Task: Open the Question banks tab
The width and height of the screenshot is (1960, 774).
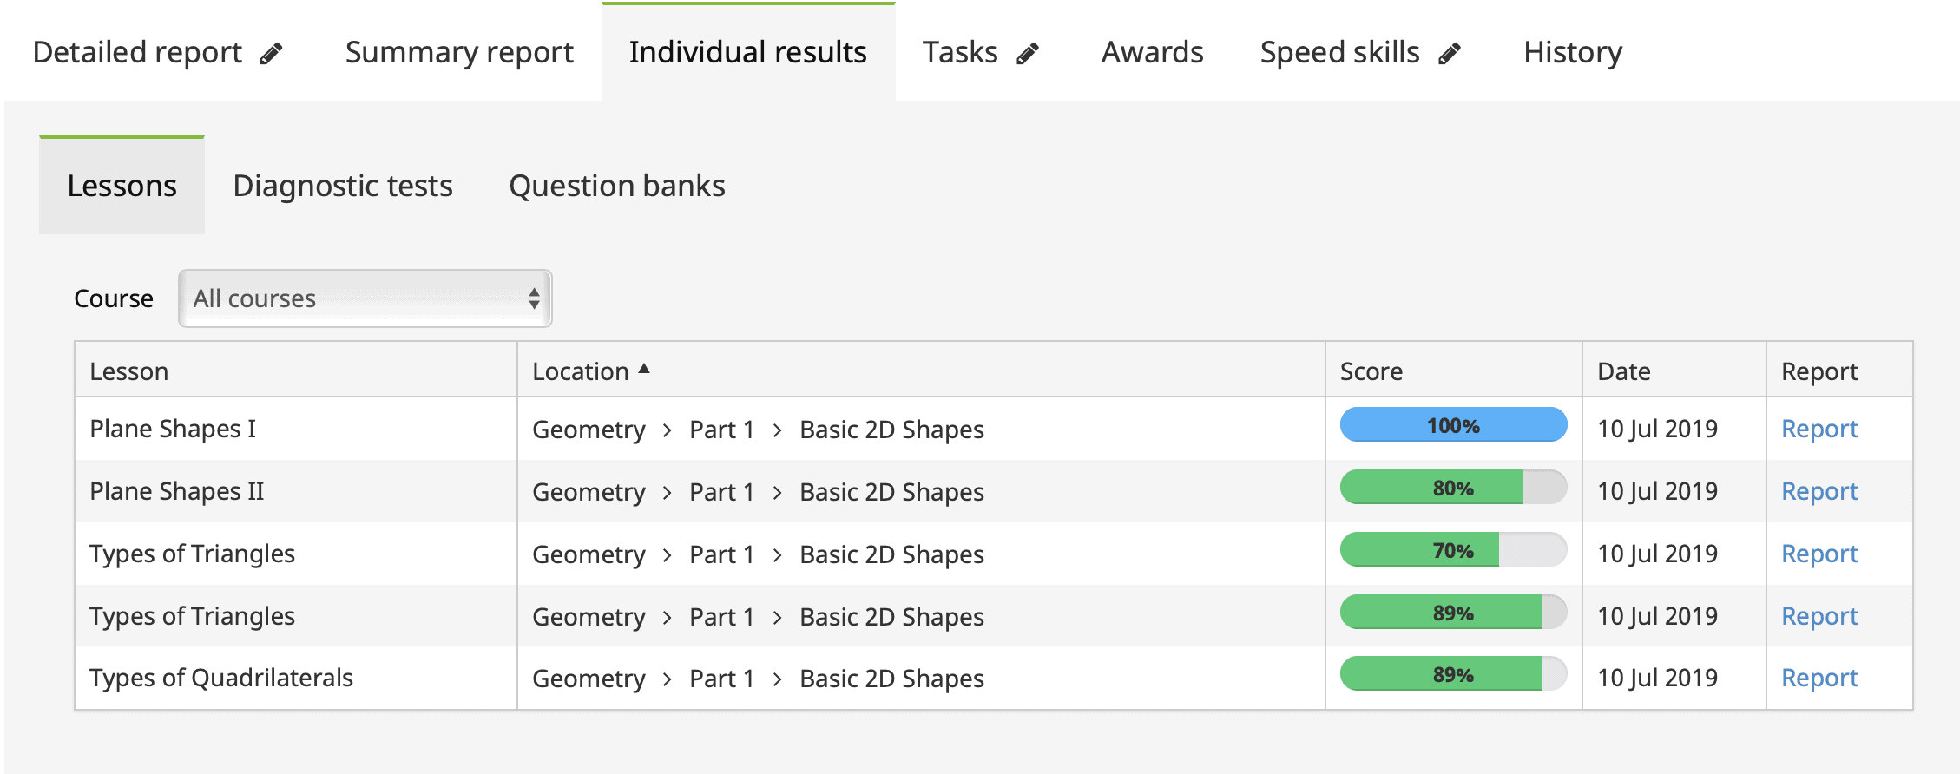Action: click(617, 186)
